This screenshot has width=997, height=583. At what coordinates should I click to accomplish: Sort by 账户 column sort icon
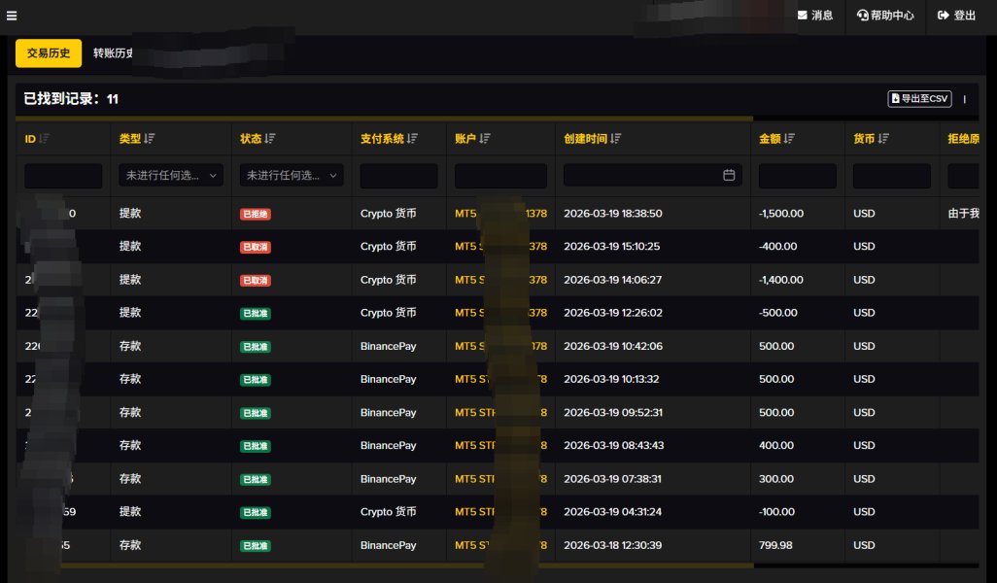point(484,139)
